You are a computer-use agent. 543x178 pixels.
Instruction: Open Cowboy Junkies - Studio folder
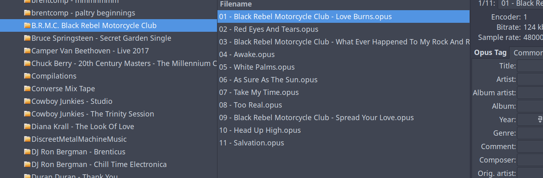point(71,101)
